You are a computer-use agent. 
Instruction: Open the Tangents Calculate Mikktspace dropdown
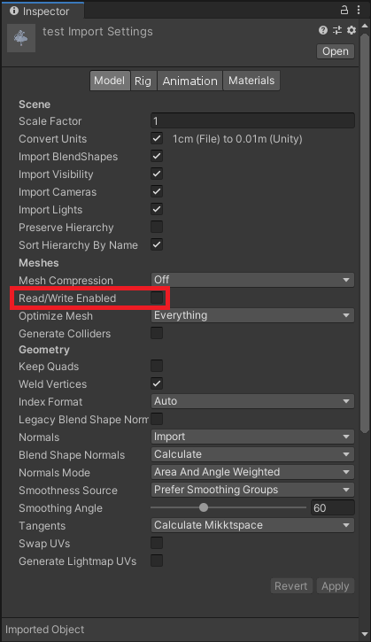(x=252, y=525)
